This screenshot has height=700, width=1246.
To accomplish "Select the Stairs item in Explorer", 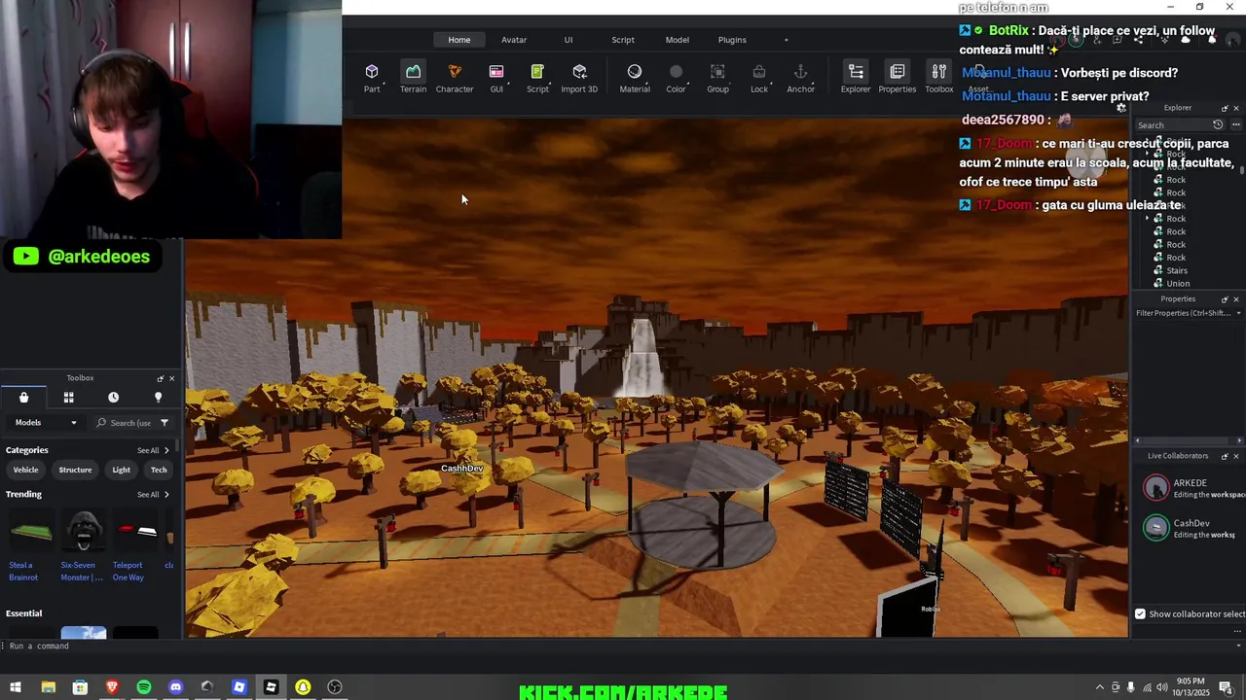I will [x=1176, y=270].
